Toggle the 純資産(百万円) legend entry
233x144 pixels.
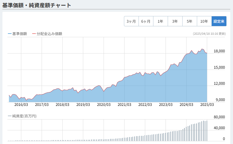22,116
